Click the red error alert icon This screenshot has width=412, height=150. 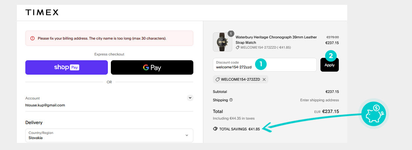click(x=32, y=38)
